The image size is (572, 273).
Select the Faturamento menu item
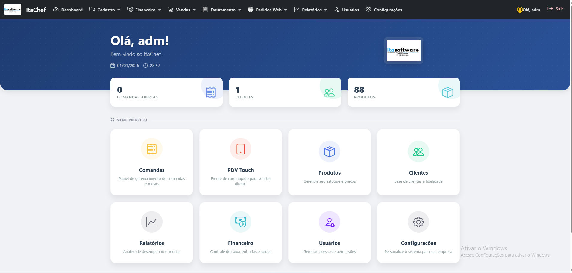[221, 10]
